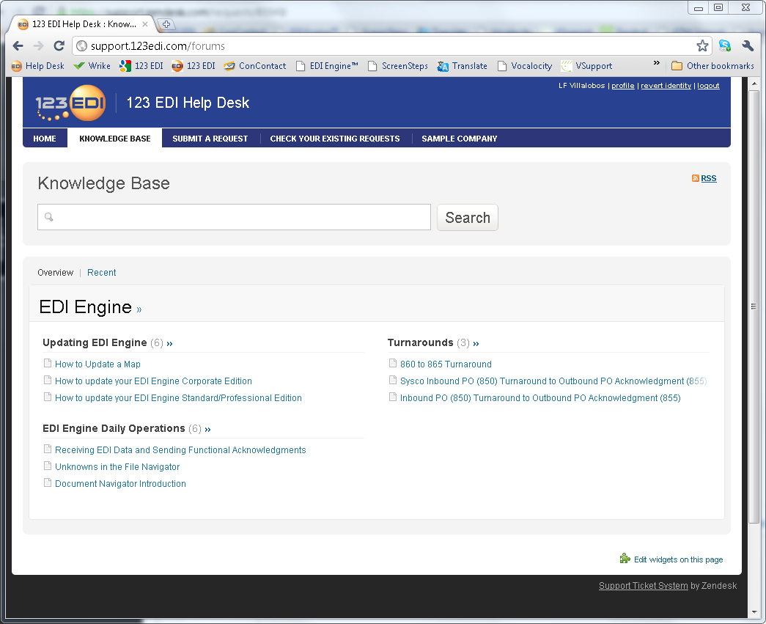Click the revert identity link
This screenshot has width=766, height=624.
pyautogui.click(x=666, y=86)
